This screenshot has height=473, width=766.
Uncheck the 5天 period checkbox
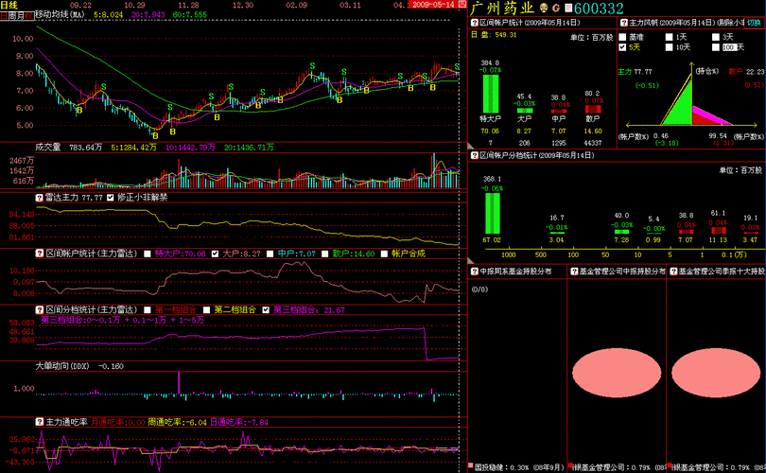pyautogui.click(x=622, y=47)
